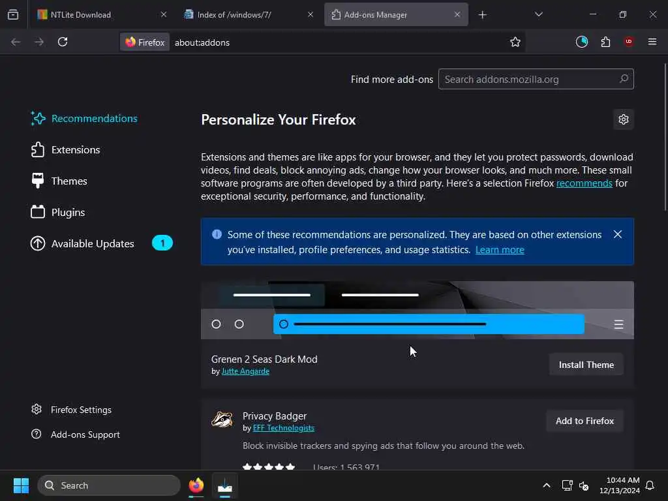Image resolution: width=668 pixels, height=501 pixels.
Task: Click the muted volume tray icon
Action: pyautogui.click(x=584, y=485)
